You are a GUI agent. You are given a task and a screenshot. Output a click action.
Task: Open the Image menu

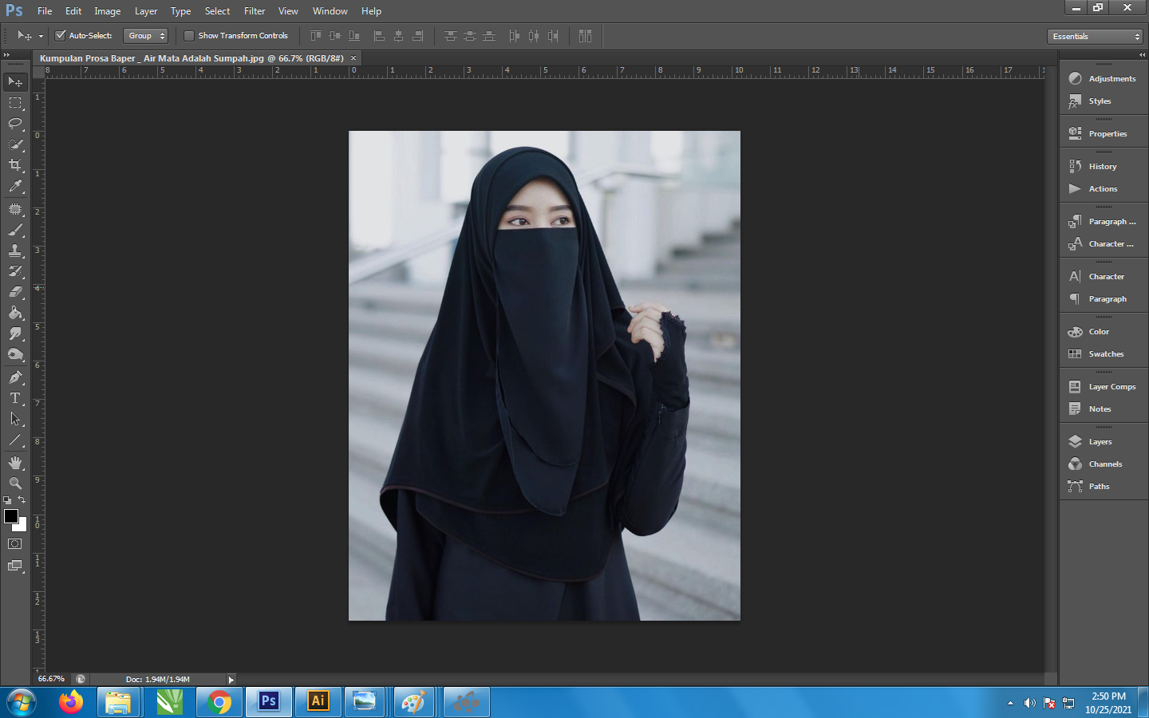click(x=107, y=11)
